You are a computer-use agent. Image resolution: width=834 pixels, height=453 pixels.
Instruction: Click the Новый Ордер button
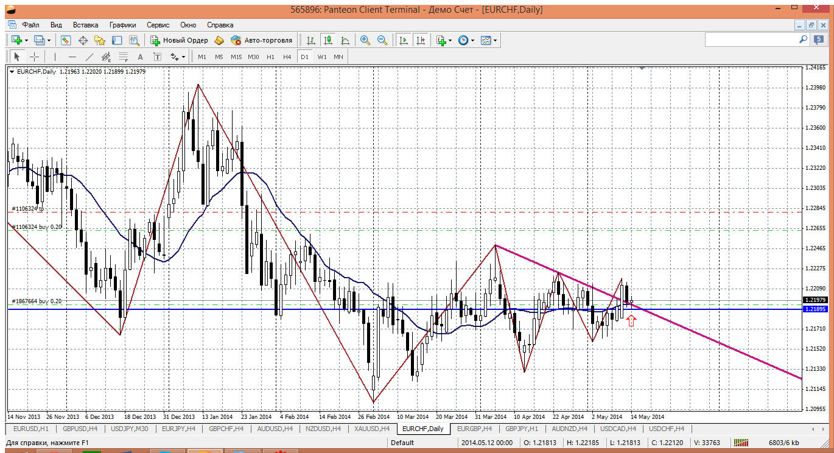coord(180,40)
